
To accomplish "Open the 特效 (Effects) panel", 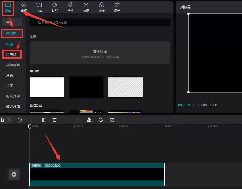I will tap(70, 7).
